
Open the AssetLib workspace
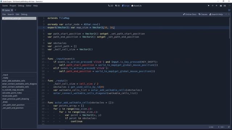click(x=136, y=6)
